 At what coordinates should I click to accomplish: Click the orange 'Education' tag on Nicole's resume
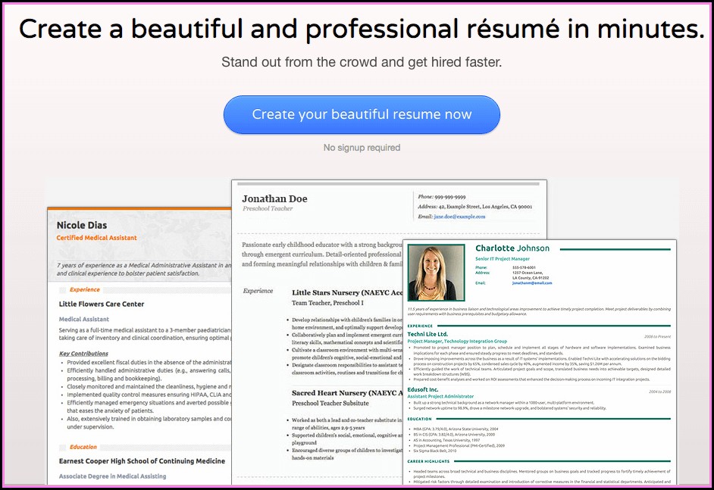click(x=83, y=447)
